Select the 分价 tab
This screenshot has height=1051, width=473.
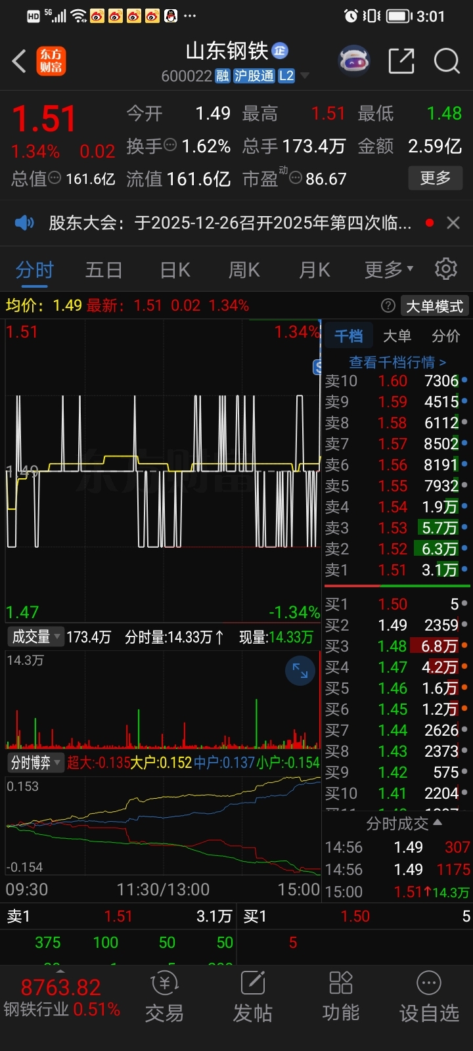pos(445,336)
